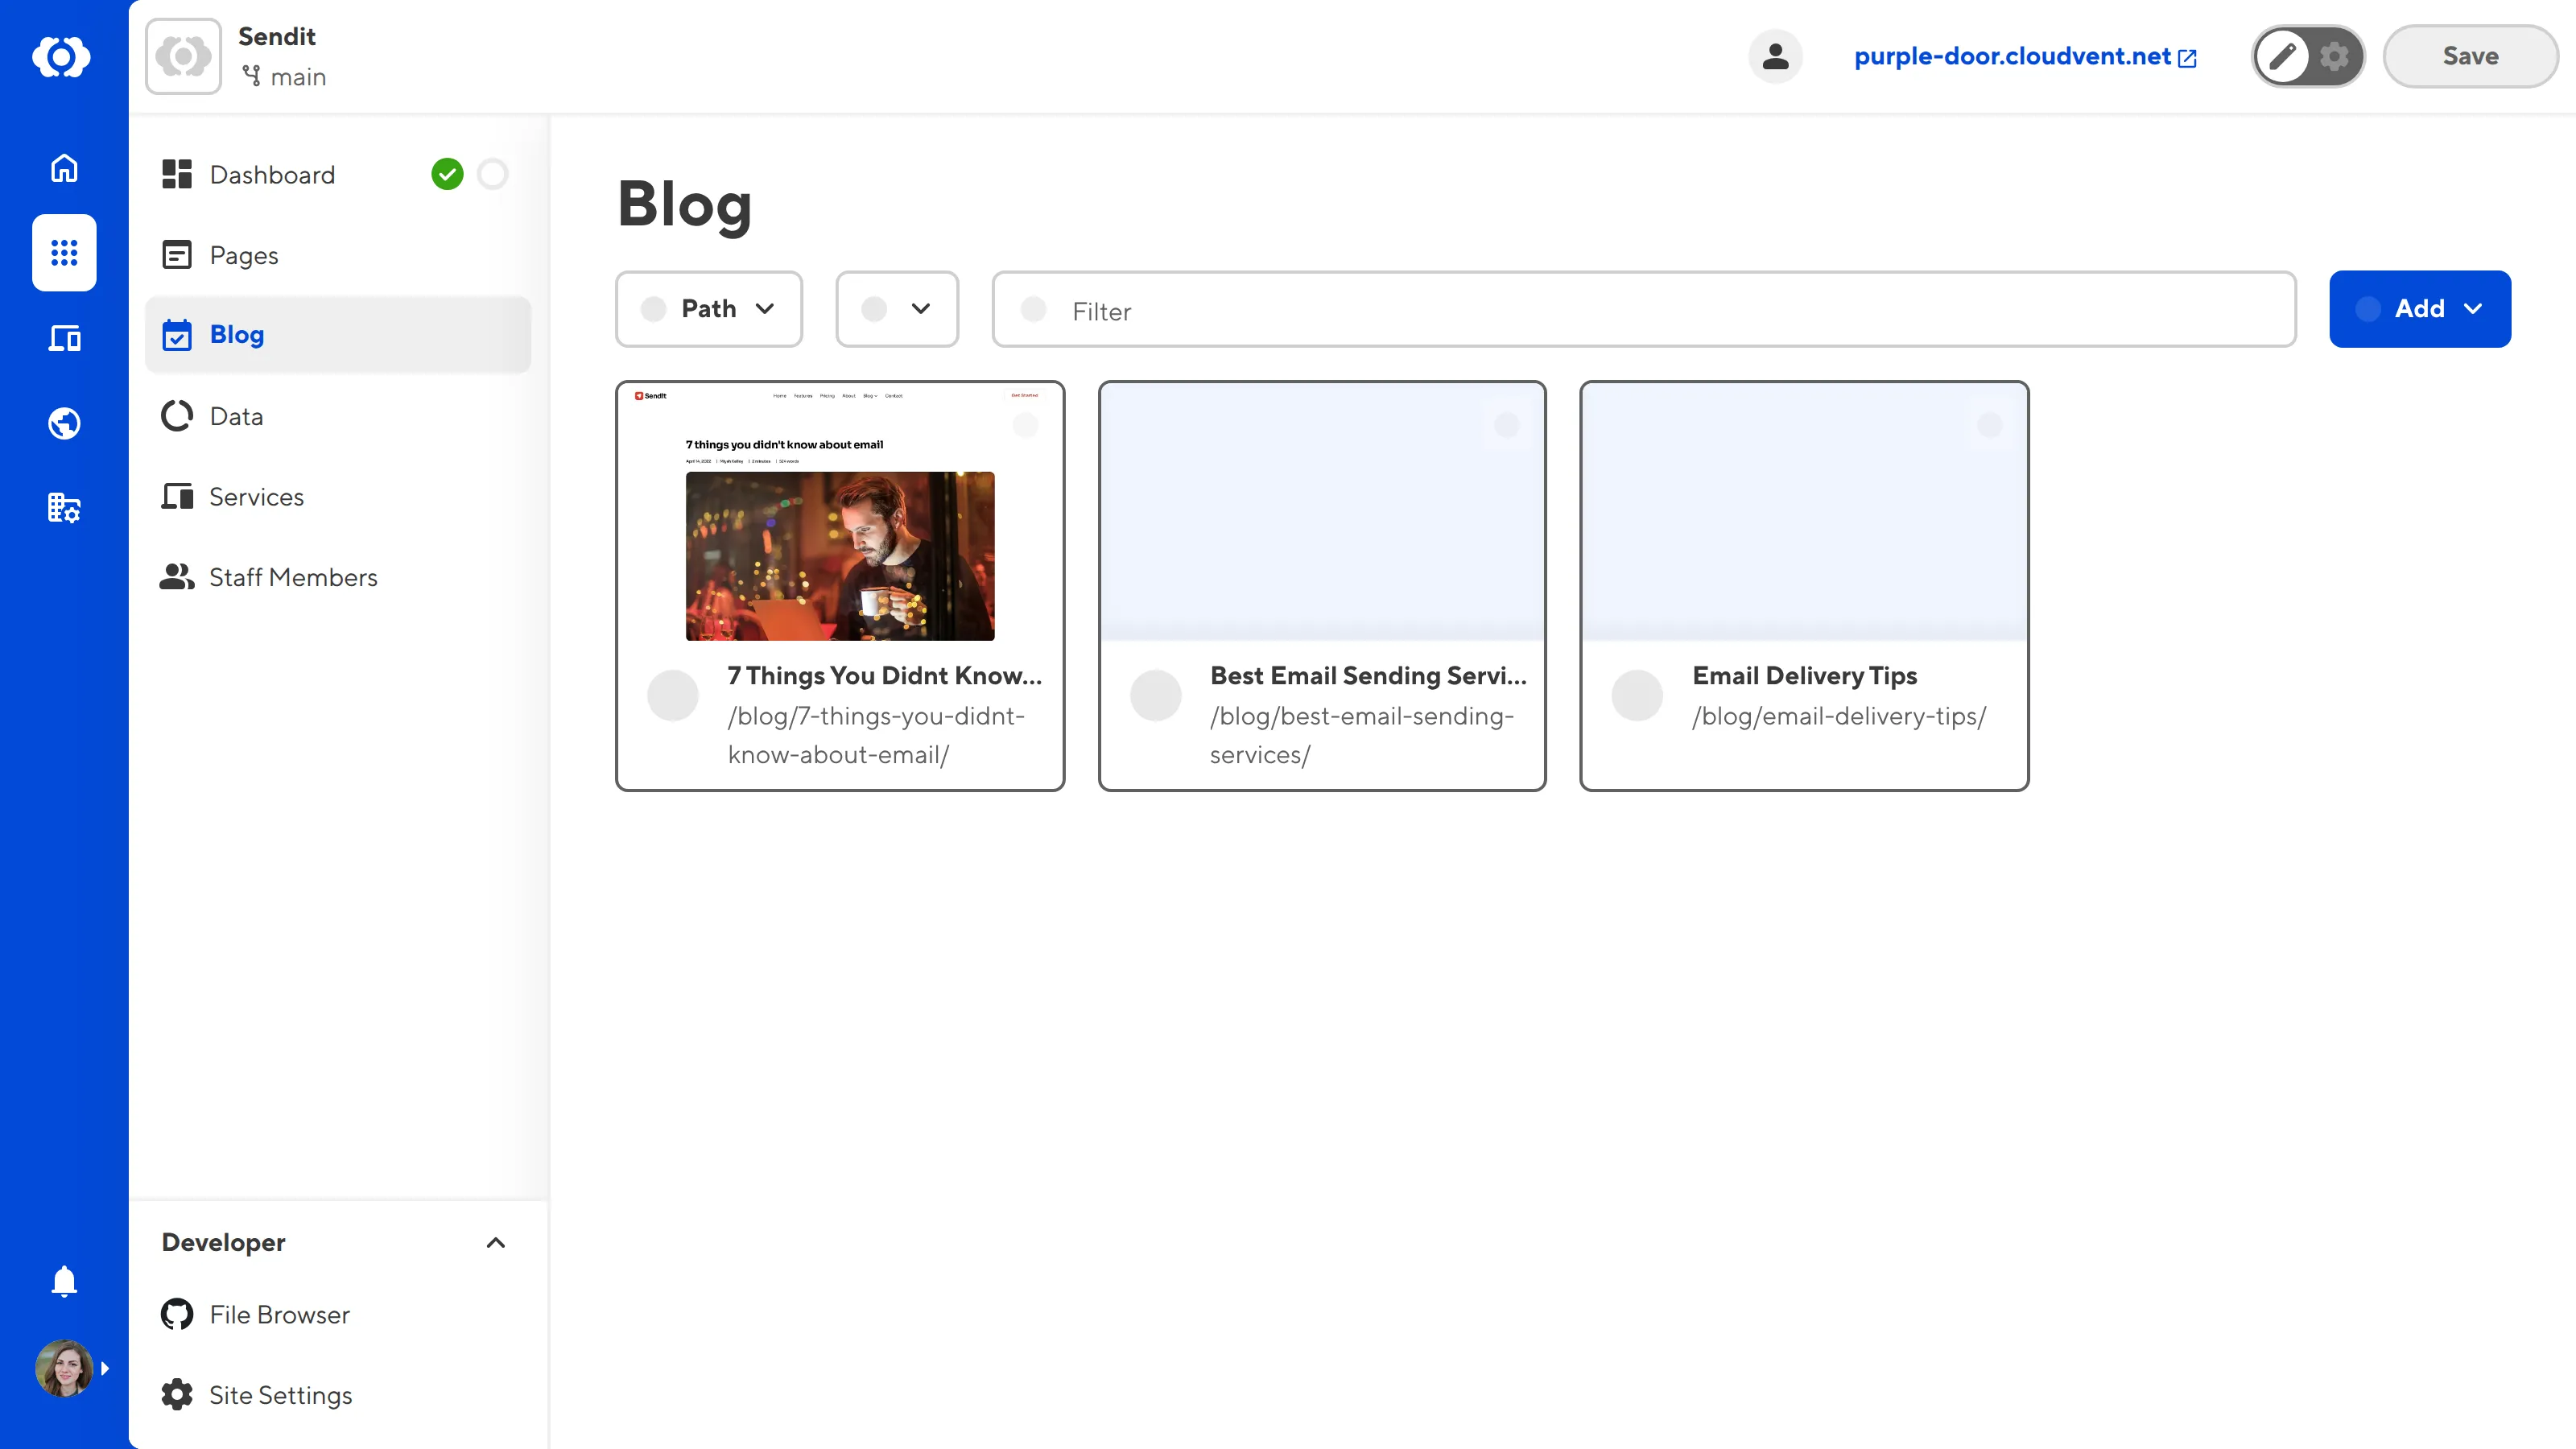Viewport: 2576px width, 1449px height.
Task: Click the Save button
Action: click(2469, 56)
